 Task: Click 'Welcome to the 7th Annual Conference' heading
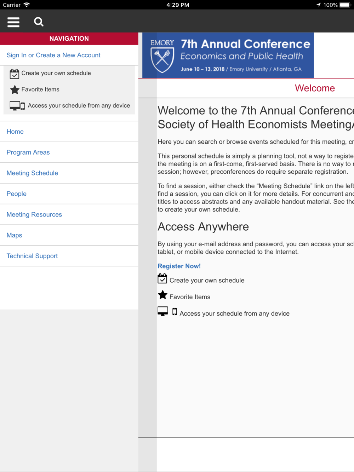(256, 110)
